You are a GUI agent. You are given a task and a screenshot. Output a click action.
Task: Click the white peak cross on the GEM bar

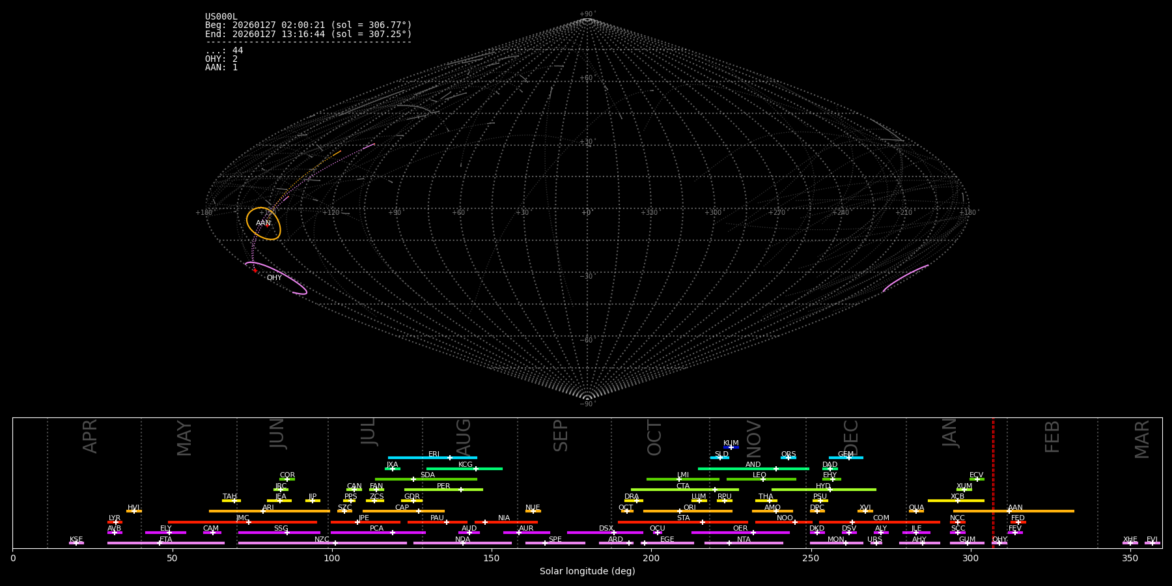tap(848, 458)
